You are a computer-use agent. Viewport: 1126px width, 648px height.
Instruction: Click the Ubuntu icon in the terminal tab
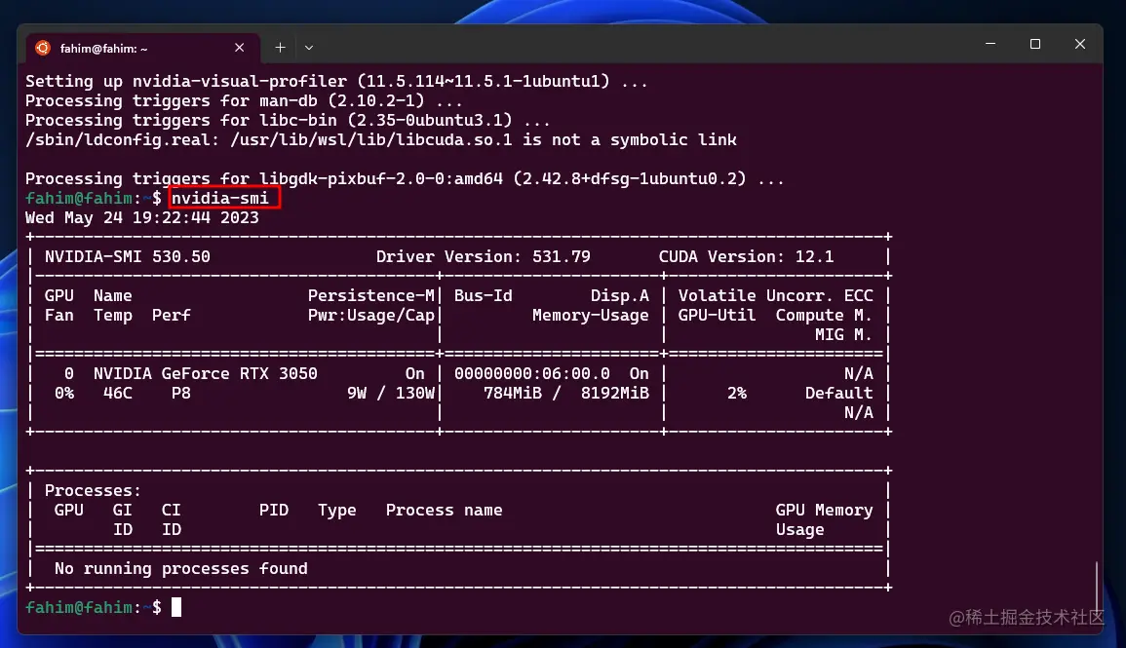pyautogui.click(x=43, y=48)
